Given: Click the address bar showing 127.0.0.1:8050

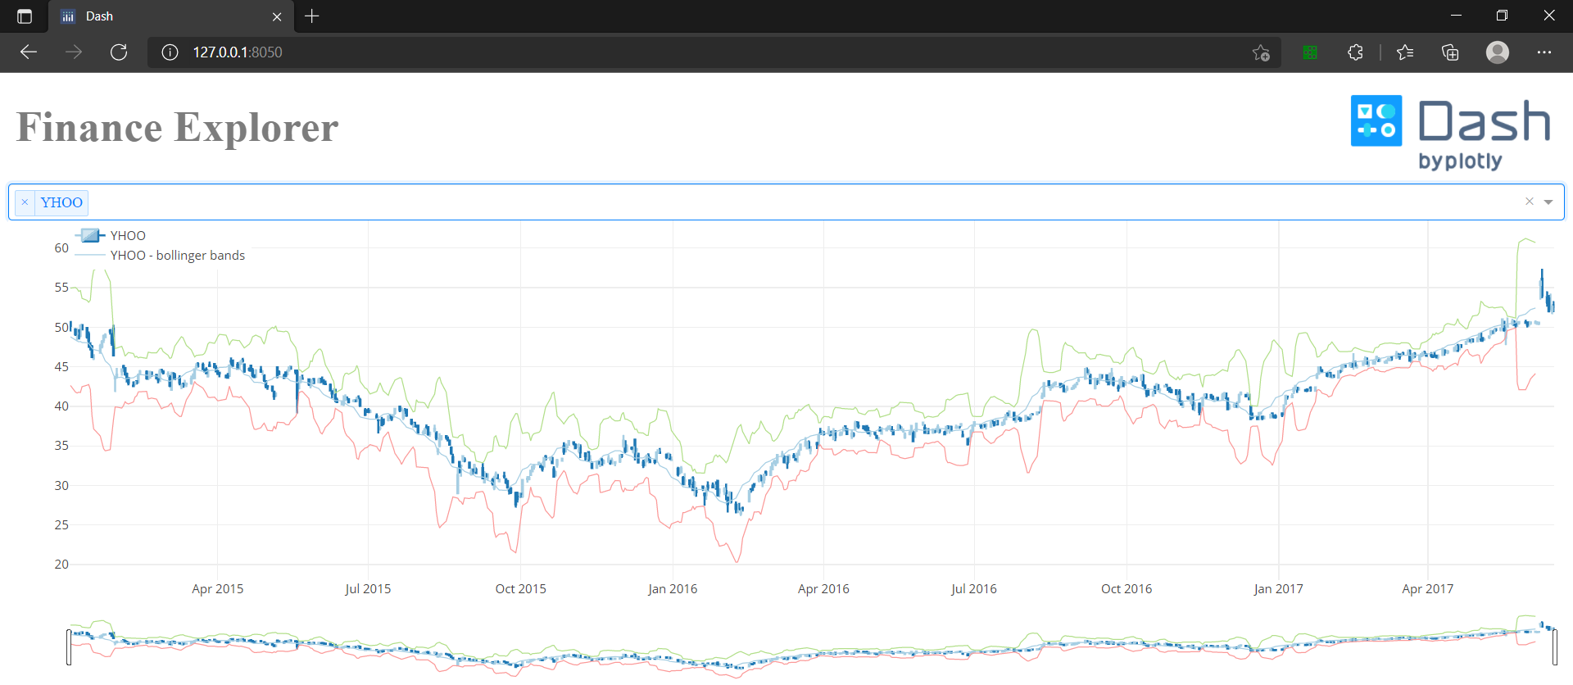Looking at the screenshot, I should click(x=713, y=52).
